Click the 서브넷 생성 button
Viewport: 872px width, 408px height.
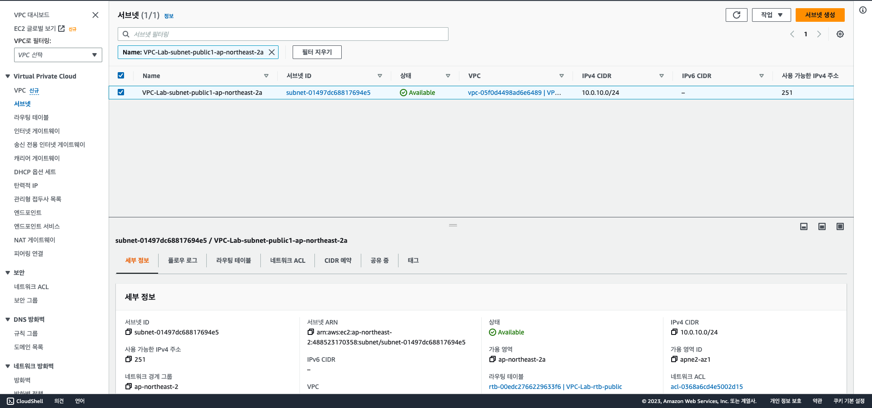tap(820, 15)
